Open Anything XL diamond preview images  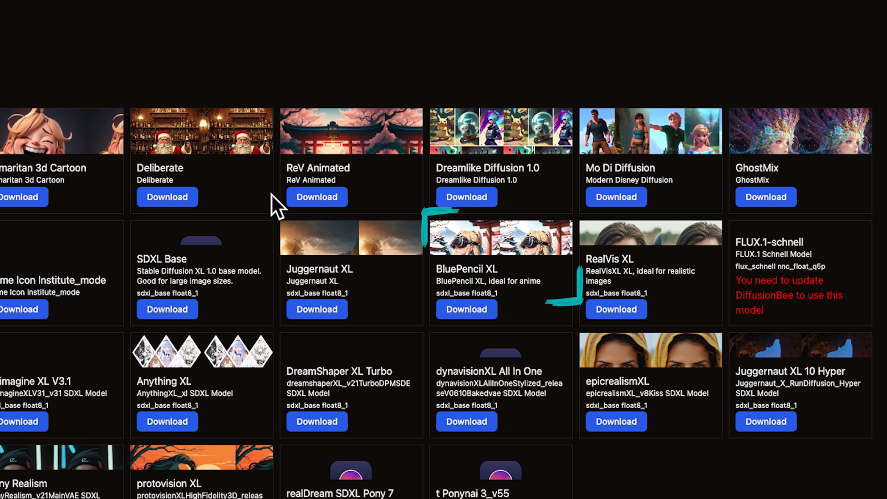202,350
